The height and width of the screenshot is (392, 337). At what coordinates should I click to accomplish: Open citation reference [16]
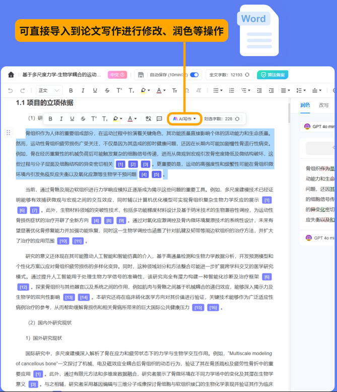[213, 308]
